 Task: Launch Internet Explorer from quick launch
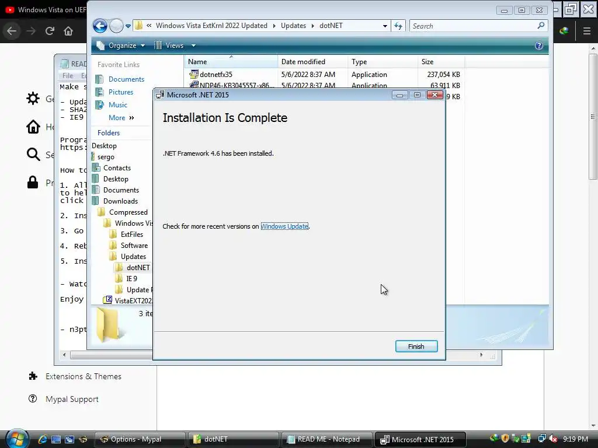tap(42, 439)
